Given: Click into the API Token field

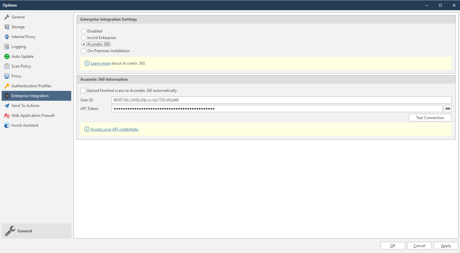Looking at the screenshot, I should pyautogui.click(x=277, y=109).
